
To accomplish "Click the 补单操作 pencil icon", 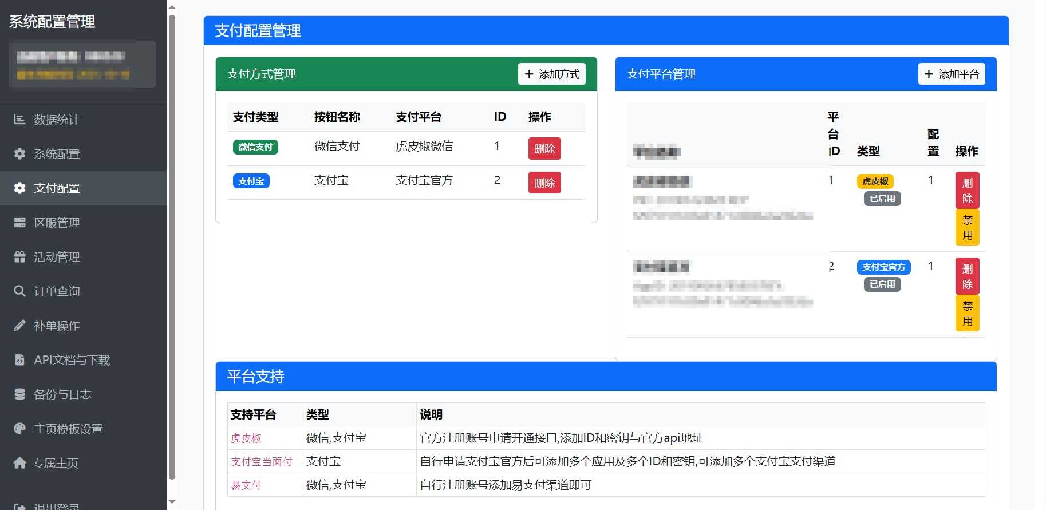I will coord(19,326).
